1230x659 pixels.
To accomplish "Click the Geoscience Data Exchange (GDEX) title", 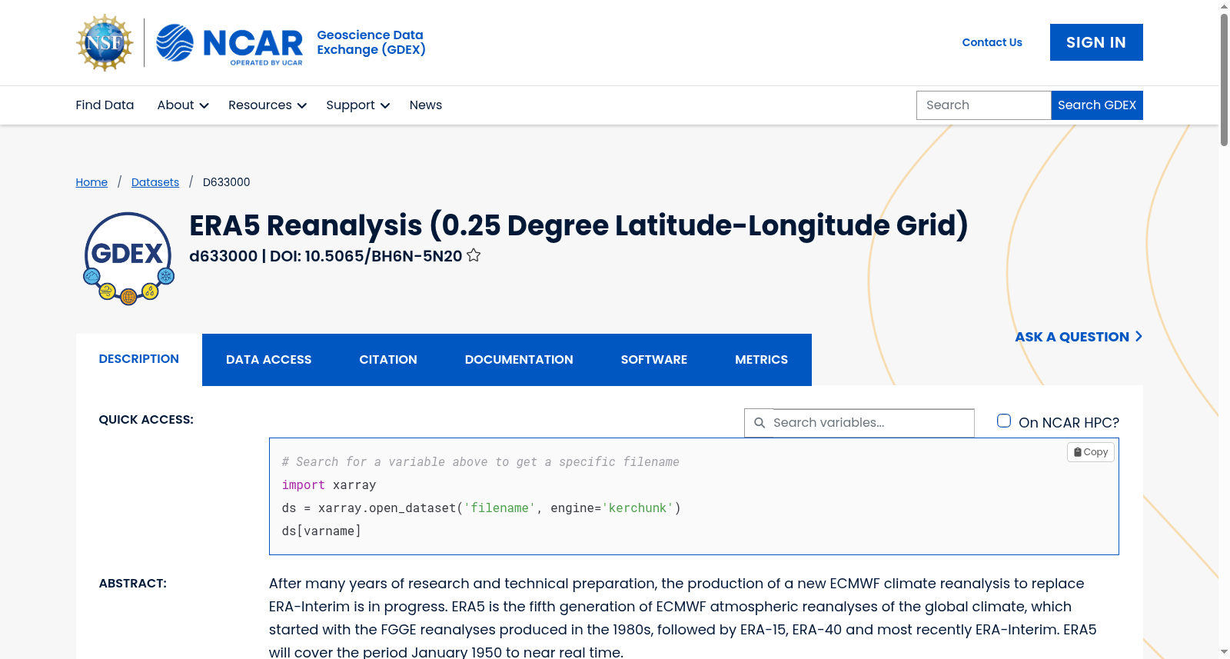I will point(371,42).
